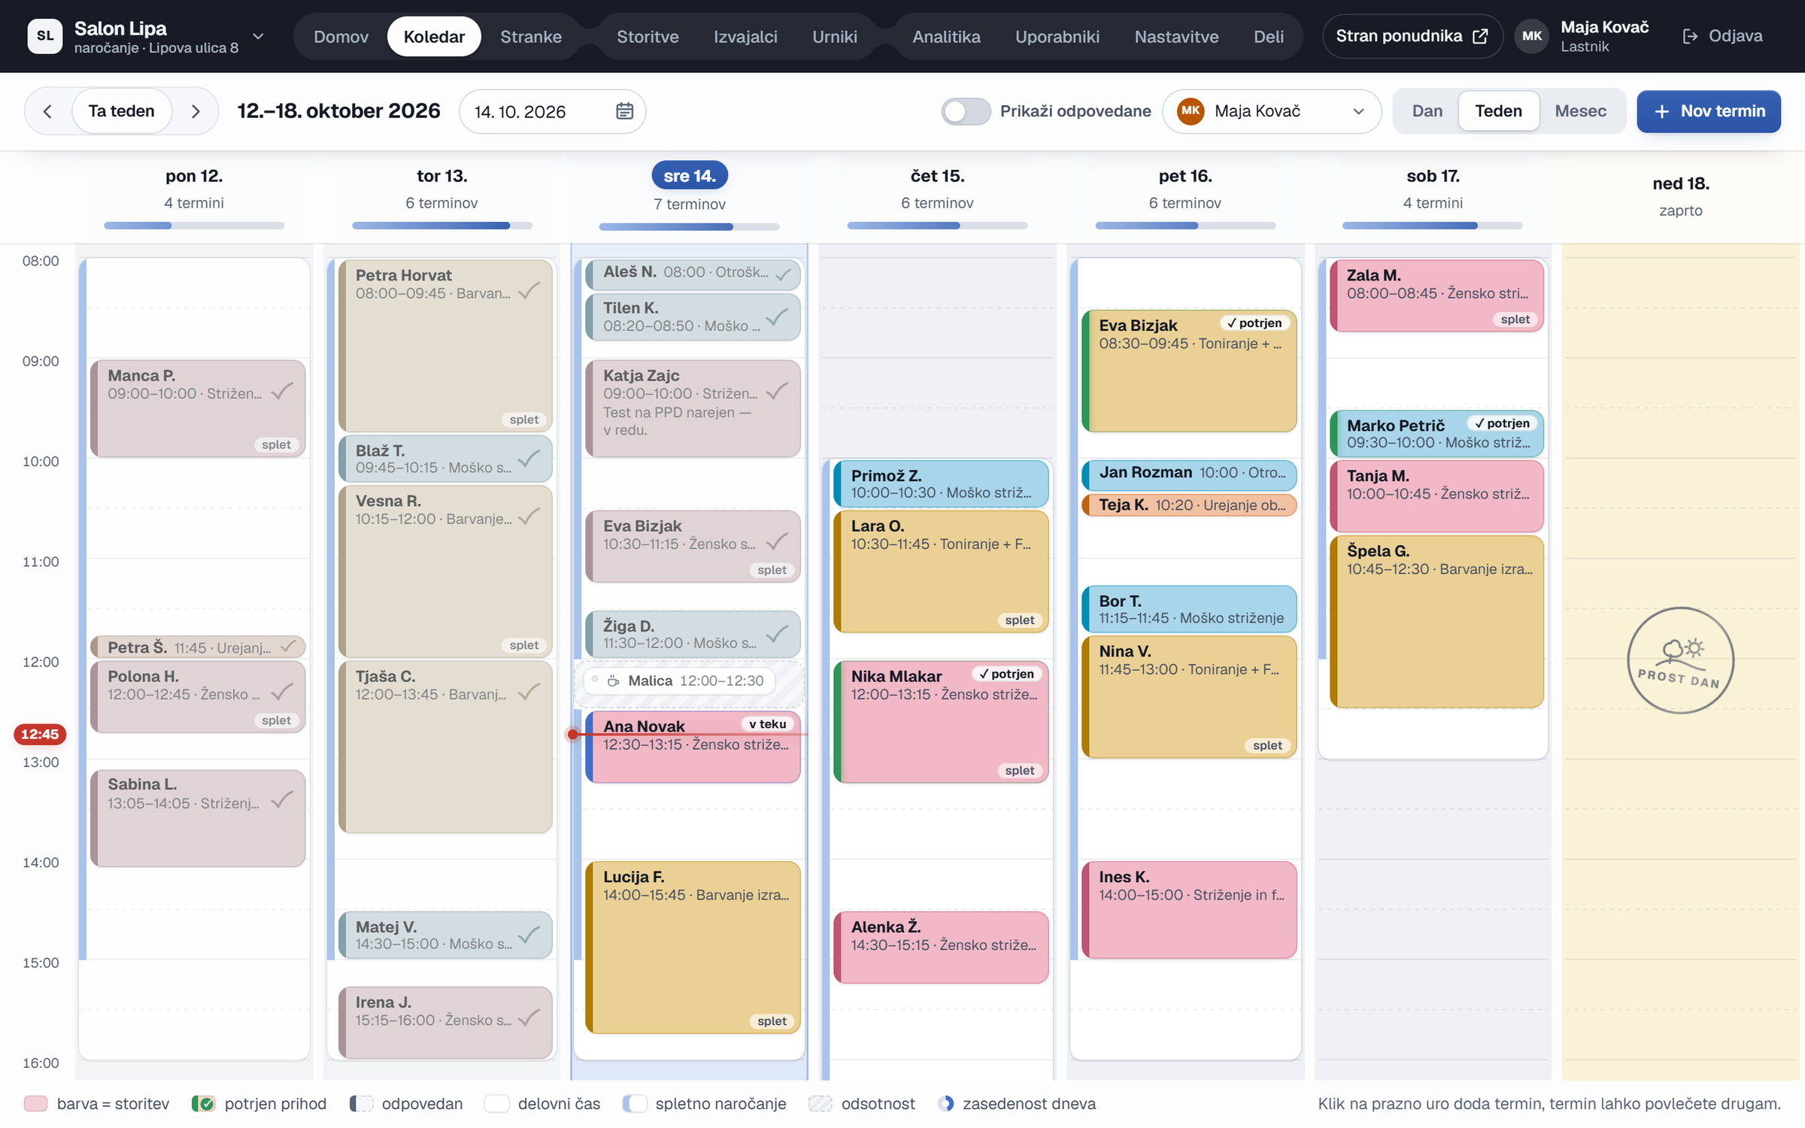Click the plus icon in Nov termin

[1662, 111]
